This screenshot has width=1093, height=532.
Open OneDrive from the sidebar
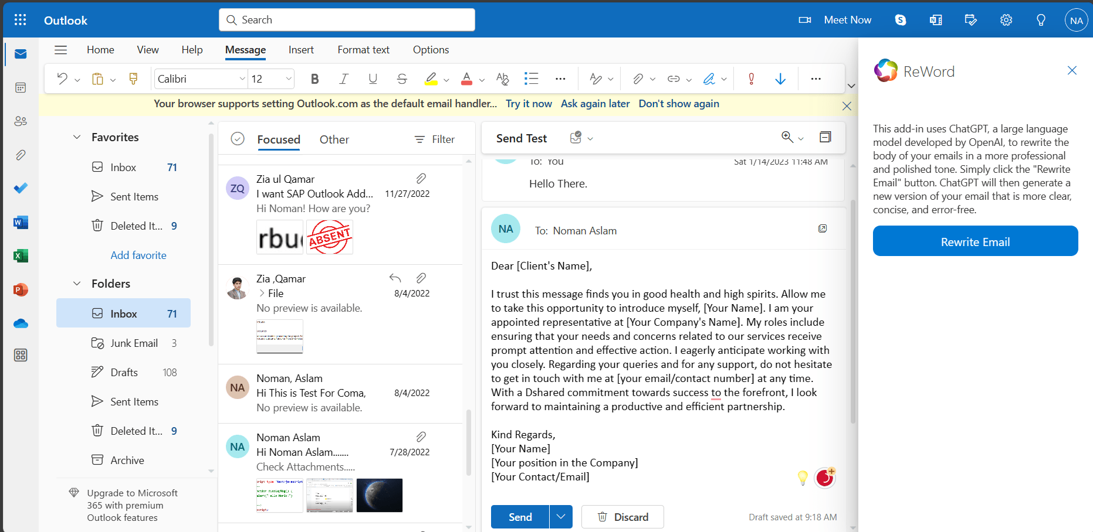coord(21,323)
